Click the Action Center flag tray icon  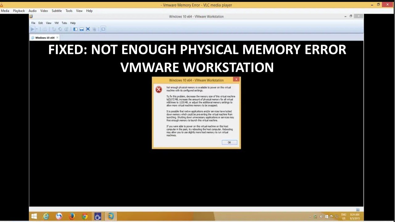click(331, 216)
